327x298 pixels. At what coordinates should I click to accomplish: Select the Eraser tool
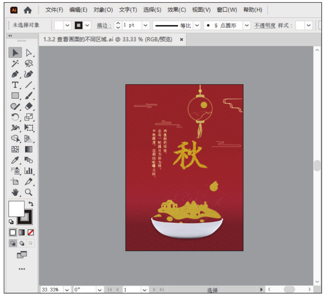click(29, 106)
